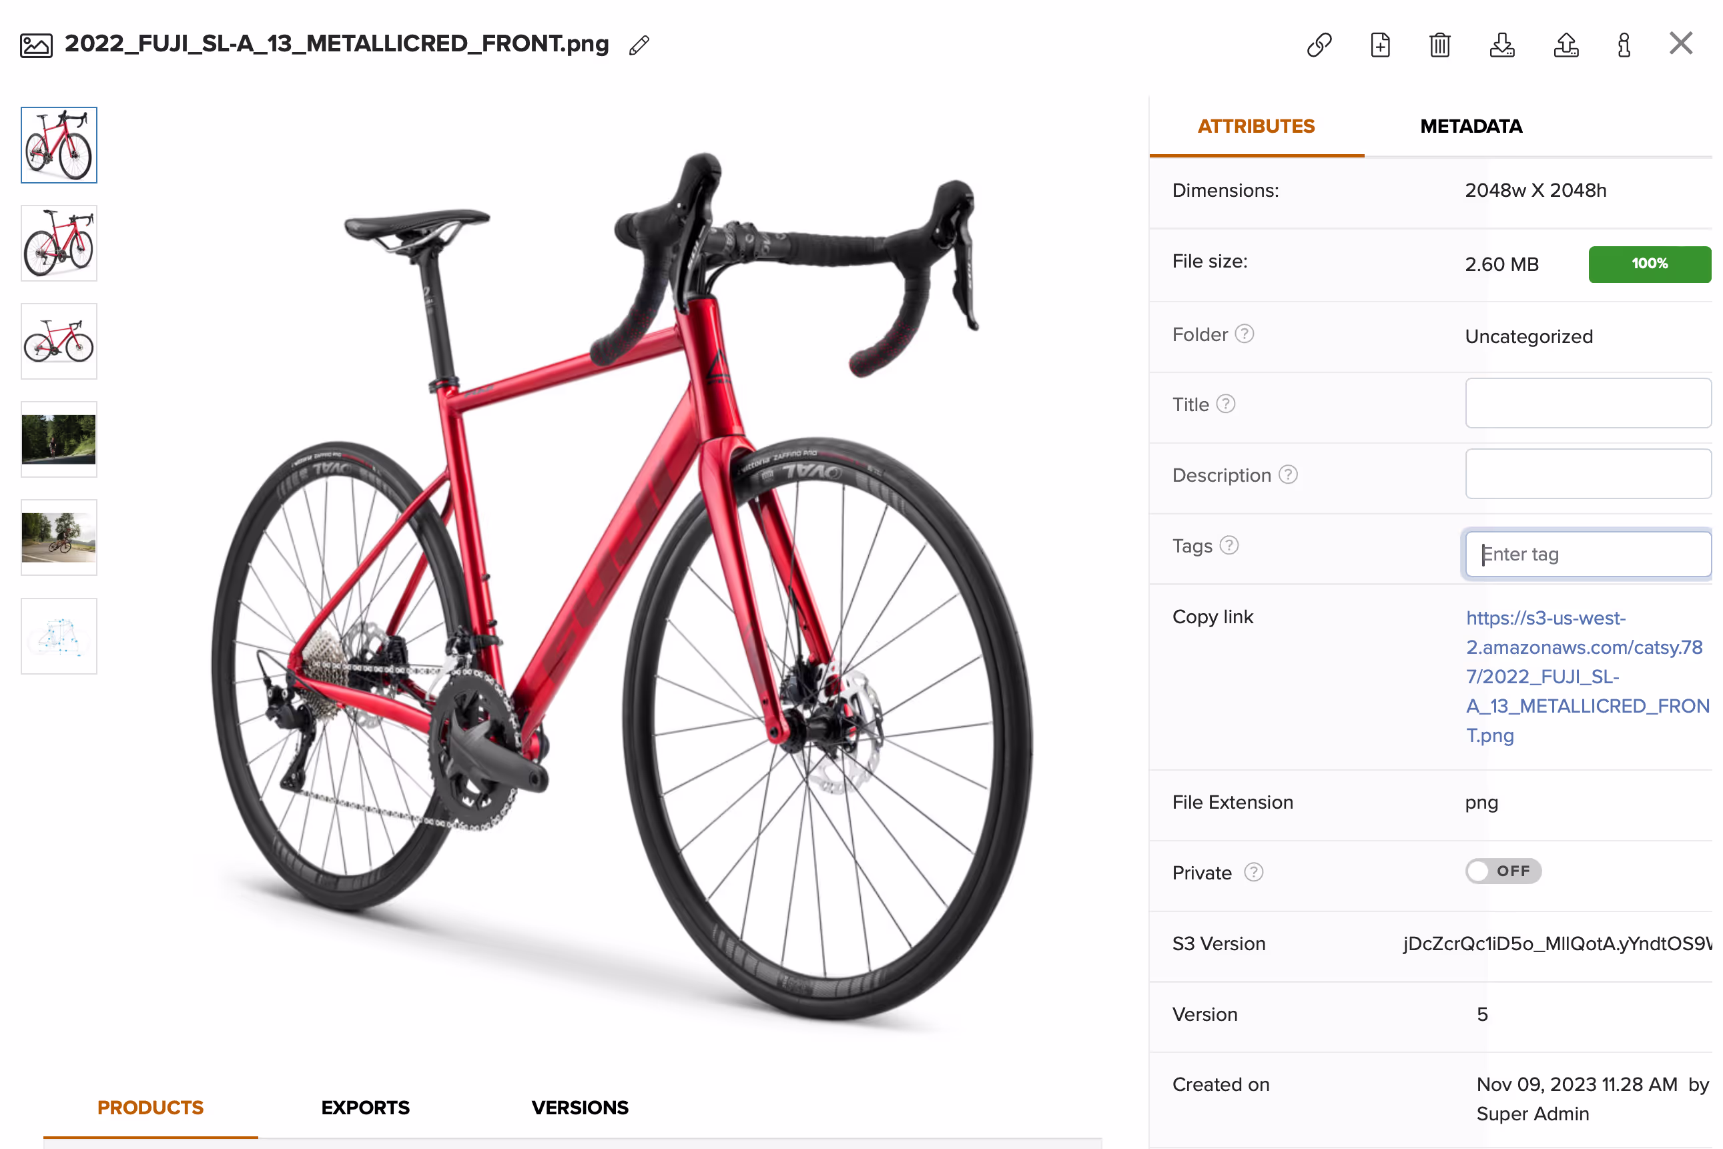This screenshot has width=1723, height=1149.
Task: Open the VERSIONS tab
Action: 580,1107
